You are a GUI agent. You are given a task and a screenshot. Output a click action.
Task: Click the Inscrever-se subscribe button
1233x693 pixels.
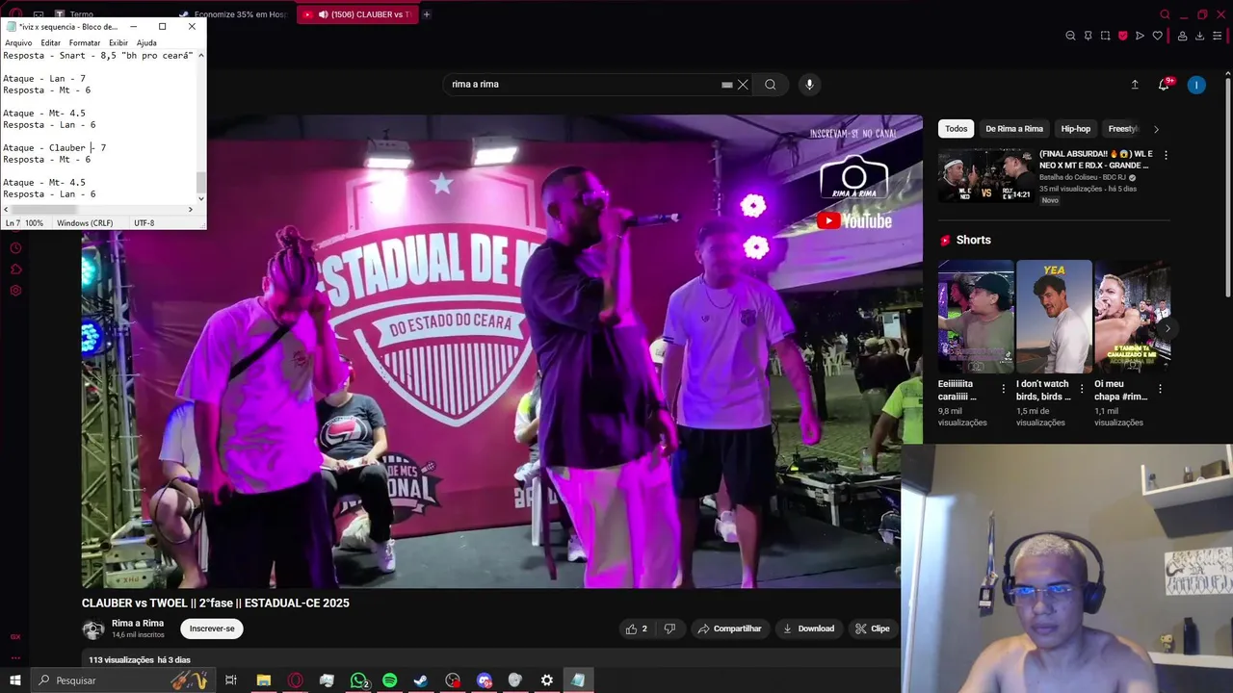[x=212, y=629]
